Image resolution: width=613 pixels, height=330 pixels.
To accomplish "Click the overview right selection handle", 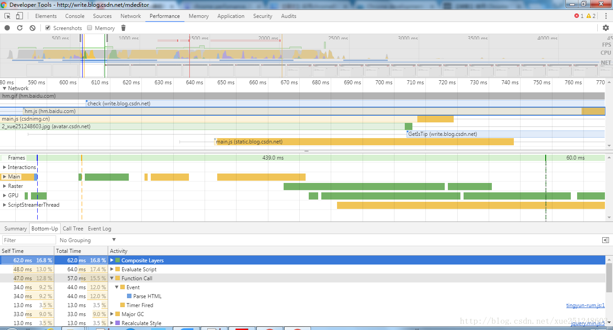I will [x=106, y=39].
